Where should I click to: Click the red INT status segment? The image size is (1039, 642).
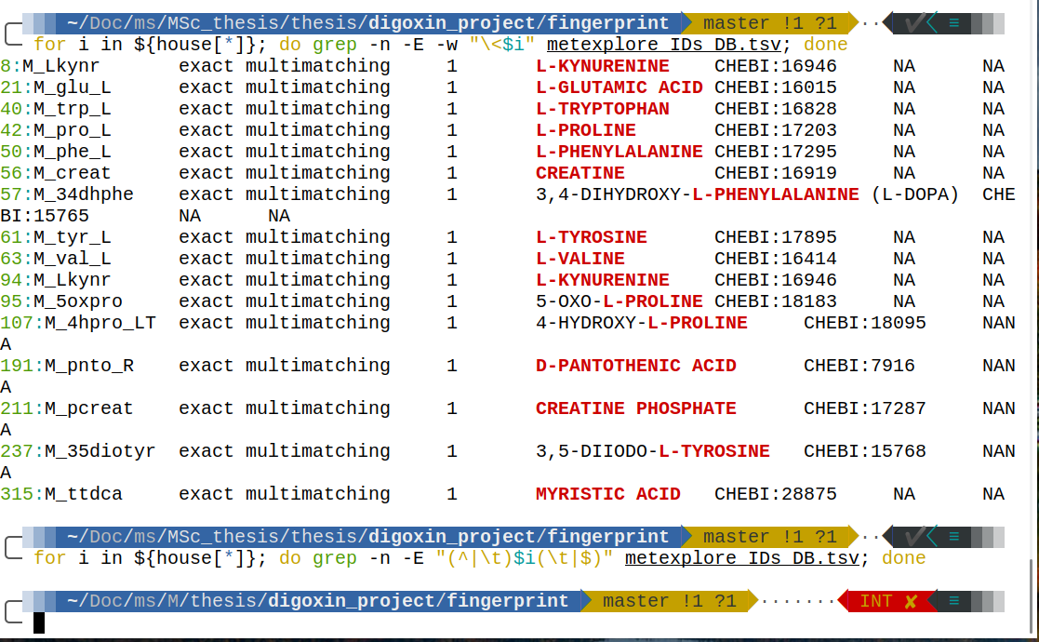(x=887, y=601)
